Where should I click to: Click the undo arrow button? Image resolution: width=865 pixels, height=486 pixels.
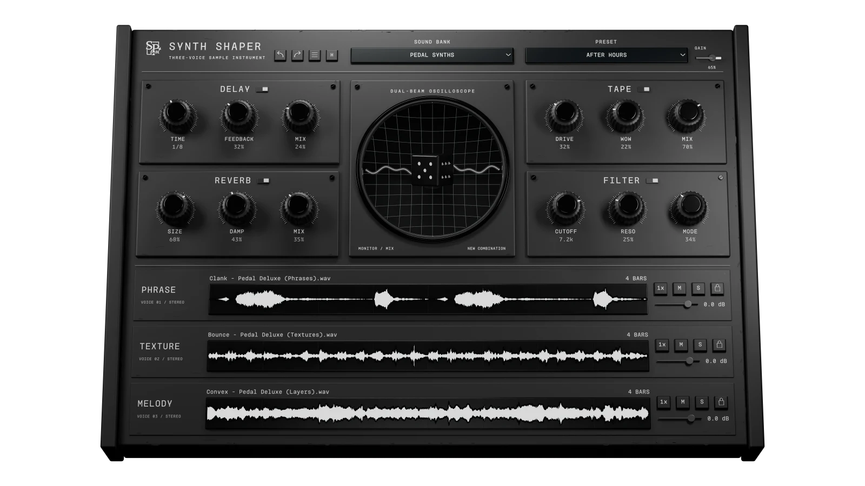tap(280, 55)
